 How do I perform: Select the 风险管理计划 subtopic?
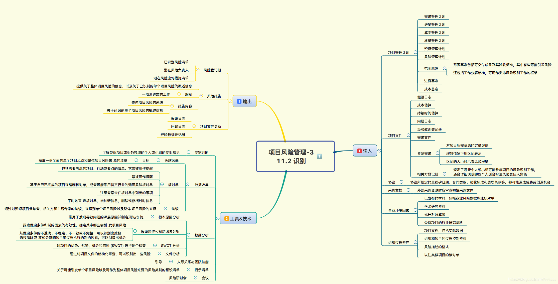435,57
